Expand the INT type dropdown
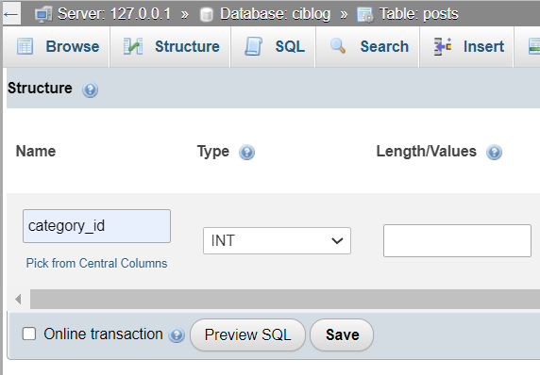The width and height of the screenshot is (540, 375). 277,240
